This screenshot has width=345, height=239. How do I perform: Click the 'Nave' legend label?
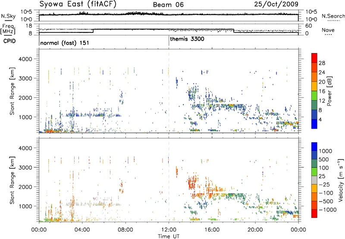point(328,30)
